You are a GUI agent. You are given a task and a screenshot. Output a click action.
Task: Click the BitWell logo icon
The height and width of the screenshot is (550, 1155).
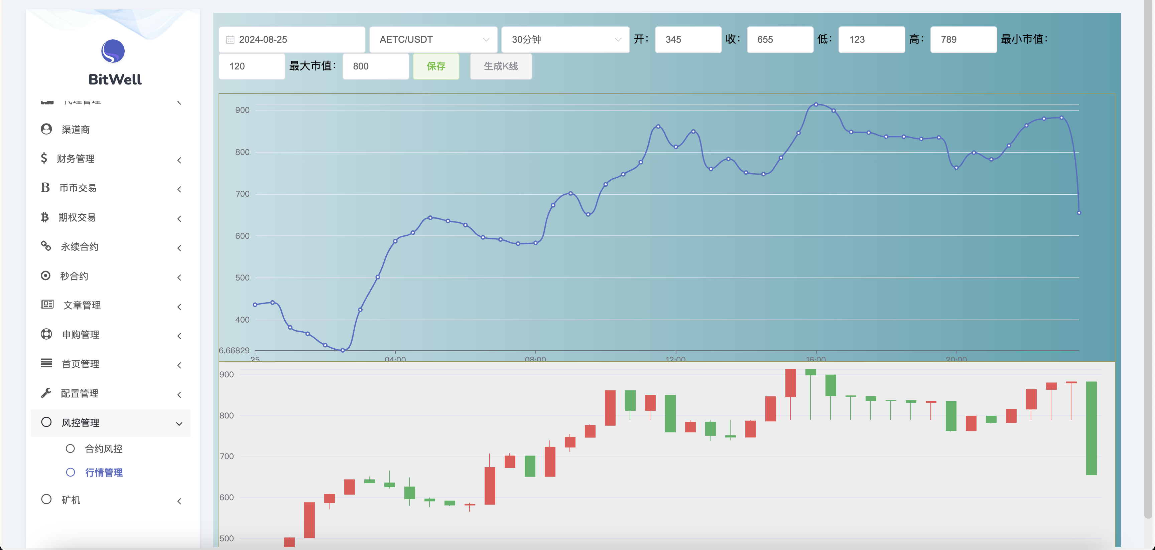click(113, 51)
